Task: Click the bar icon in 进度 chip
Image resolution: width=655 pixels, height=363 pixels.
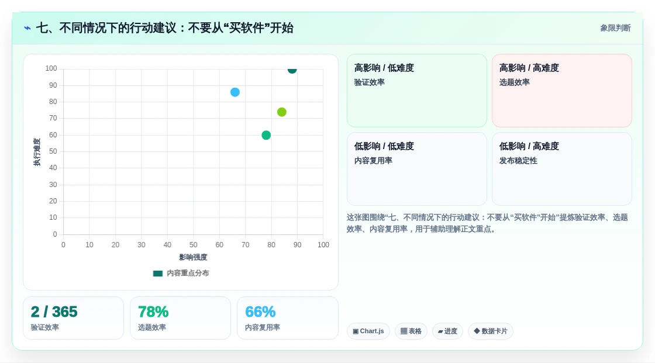Action: pyautogui.click(x=440, y=331)
